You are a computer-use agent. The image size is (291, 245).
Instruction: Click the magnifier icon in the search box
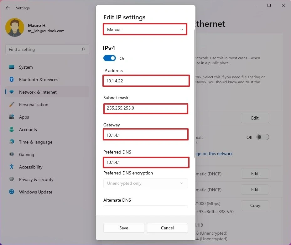click(x=83, y=49)
